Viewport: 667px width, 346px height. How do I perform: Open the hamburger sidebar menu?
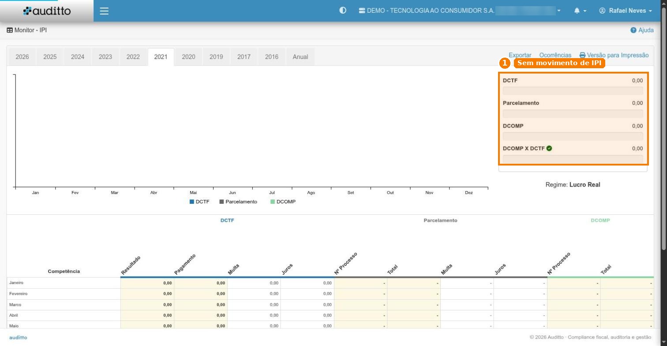point(104,11)
